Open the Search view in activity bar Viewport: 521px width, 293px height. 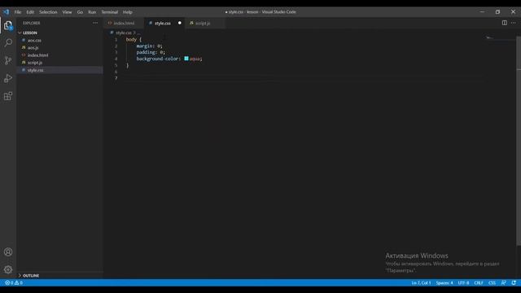tap(8, 42)
